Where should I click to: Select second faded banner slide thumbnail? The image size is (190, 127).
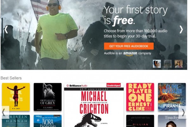(x=168, y=63)
